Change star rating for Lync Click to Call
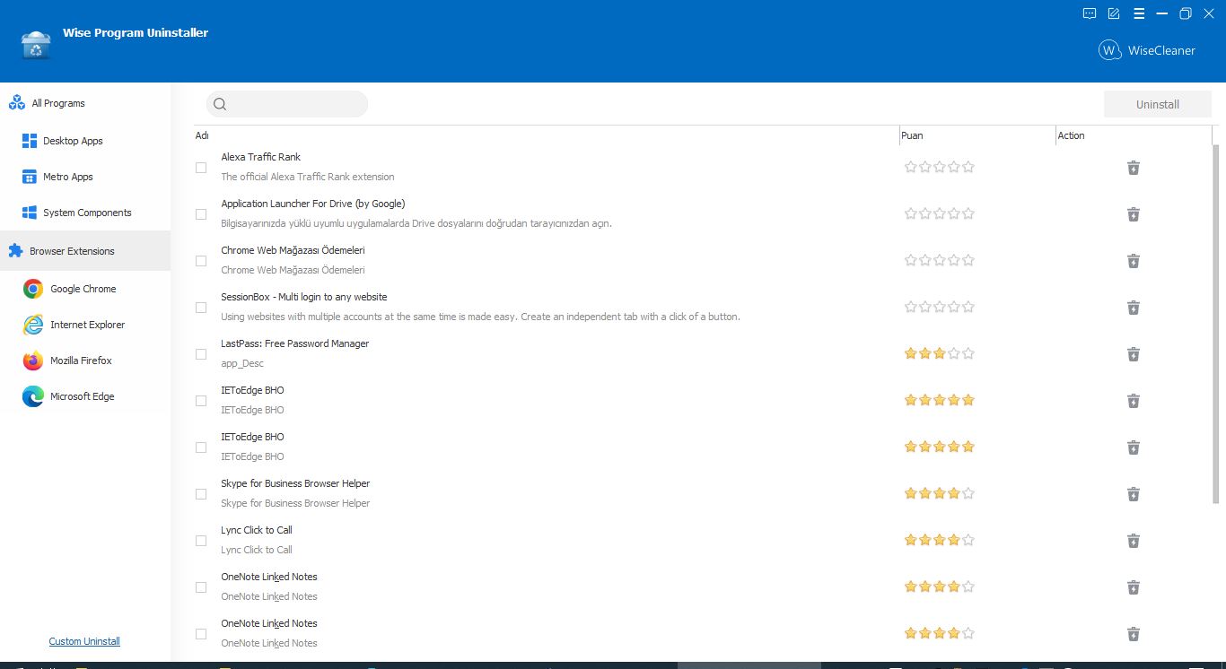 click(x=940, y=540)
